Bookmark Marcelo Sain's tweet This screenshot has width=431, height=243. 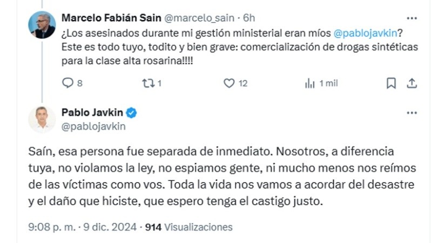[392, 83]
